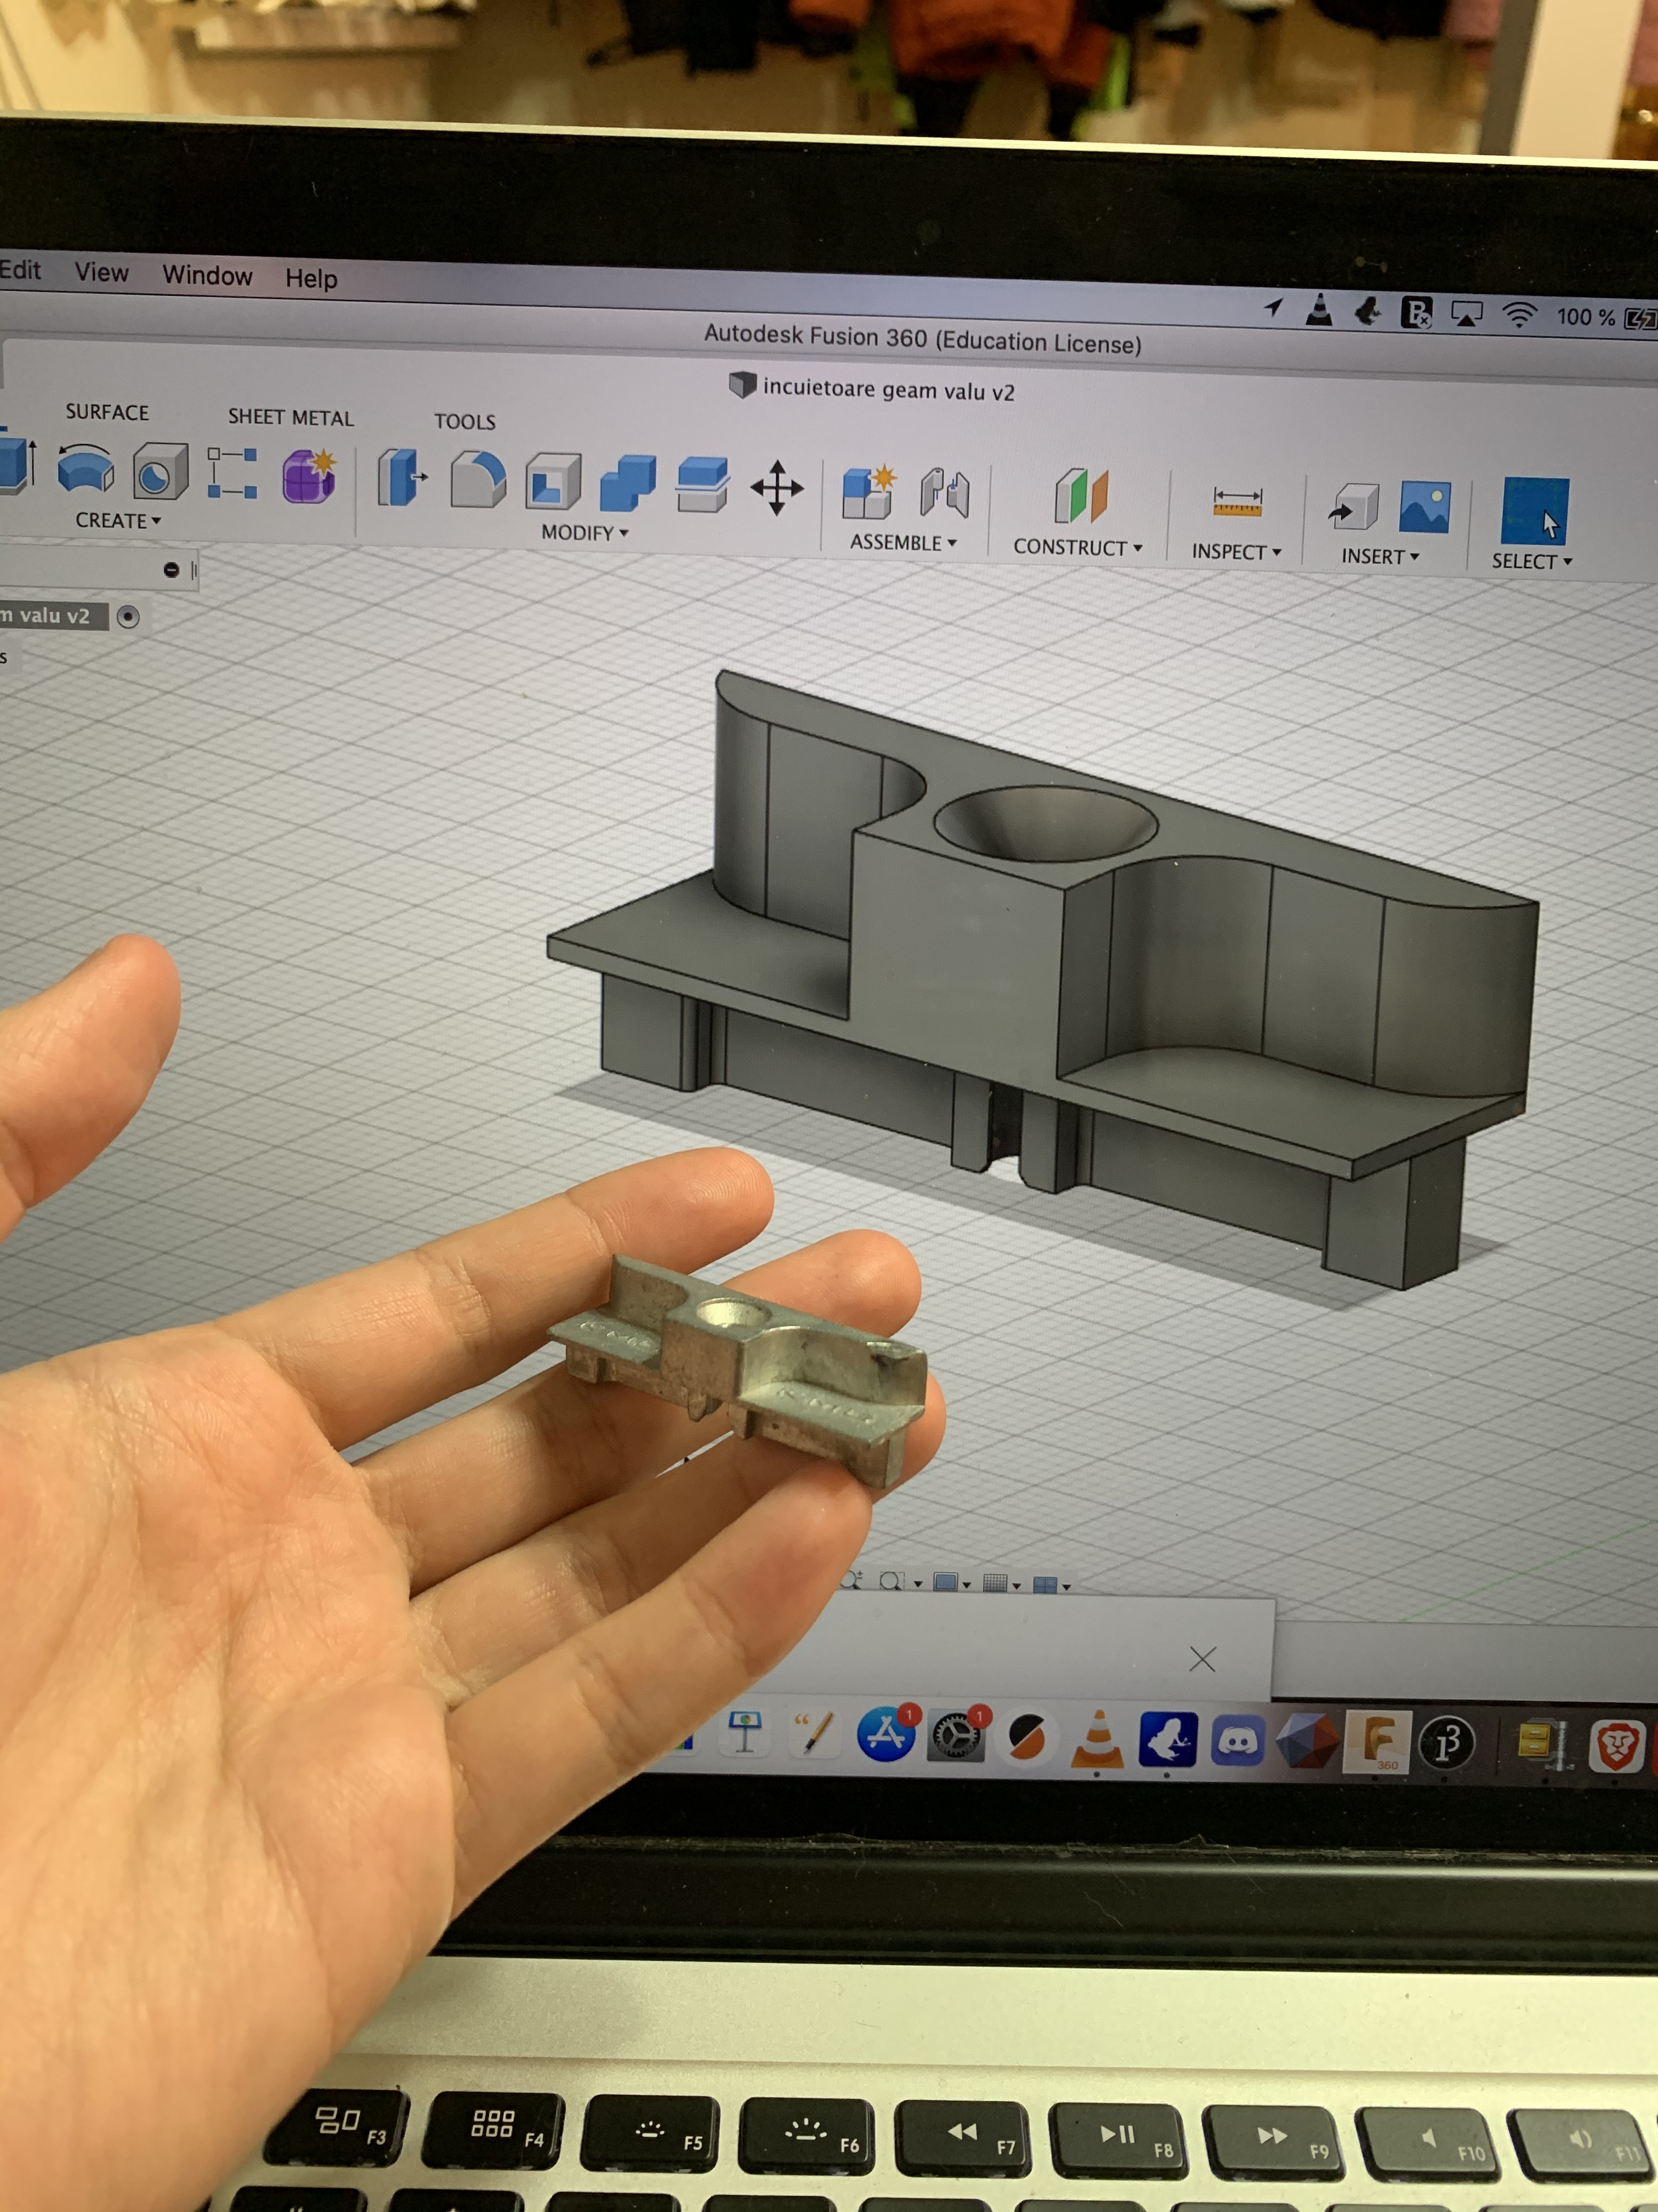This screenshot has width=1658, height=2212.
Task: Select the Move/Copy four-arrow tool
Action: tap(776, 488)
